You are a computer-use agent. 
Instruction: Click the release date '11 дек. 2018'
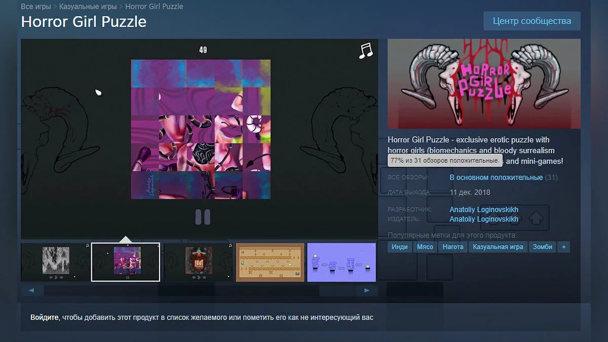(x=470, y=193)
